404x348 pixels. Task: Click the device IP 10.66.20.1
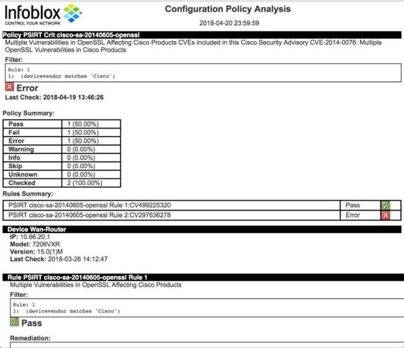pyautogui.click(x=30, y=237)
